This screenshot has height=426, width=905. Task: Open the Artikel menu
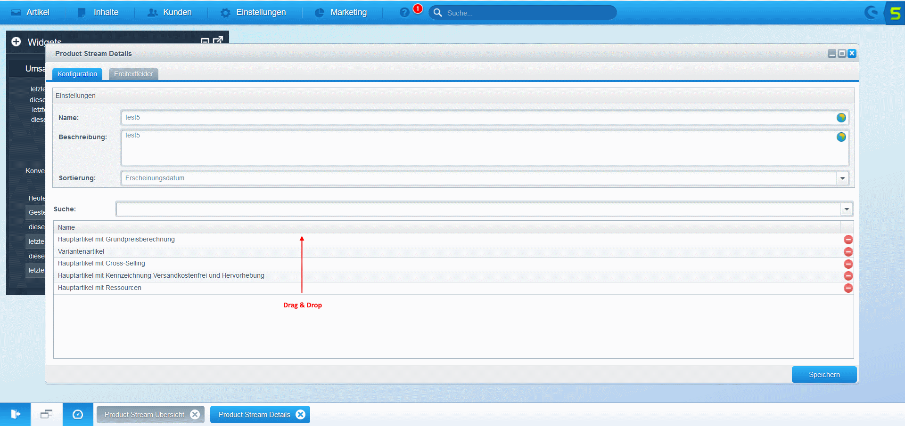[31, 12]
